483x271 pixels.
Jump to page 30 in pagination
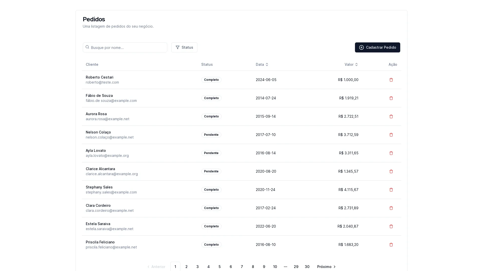pos(307,266)
